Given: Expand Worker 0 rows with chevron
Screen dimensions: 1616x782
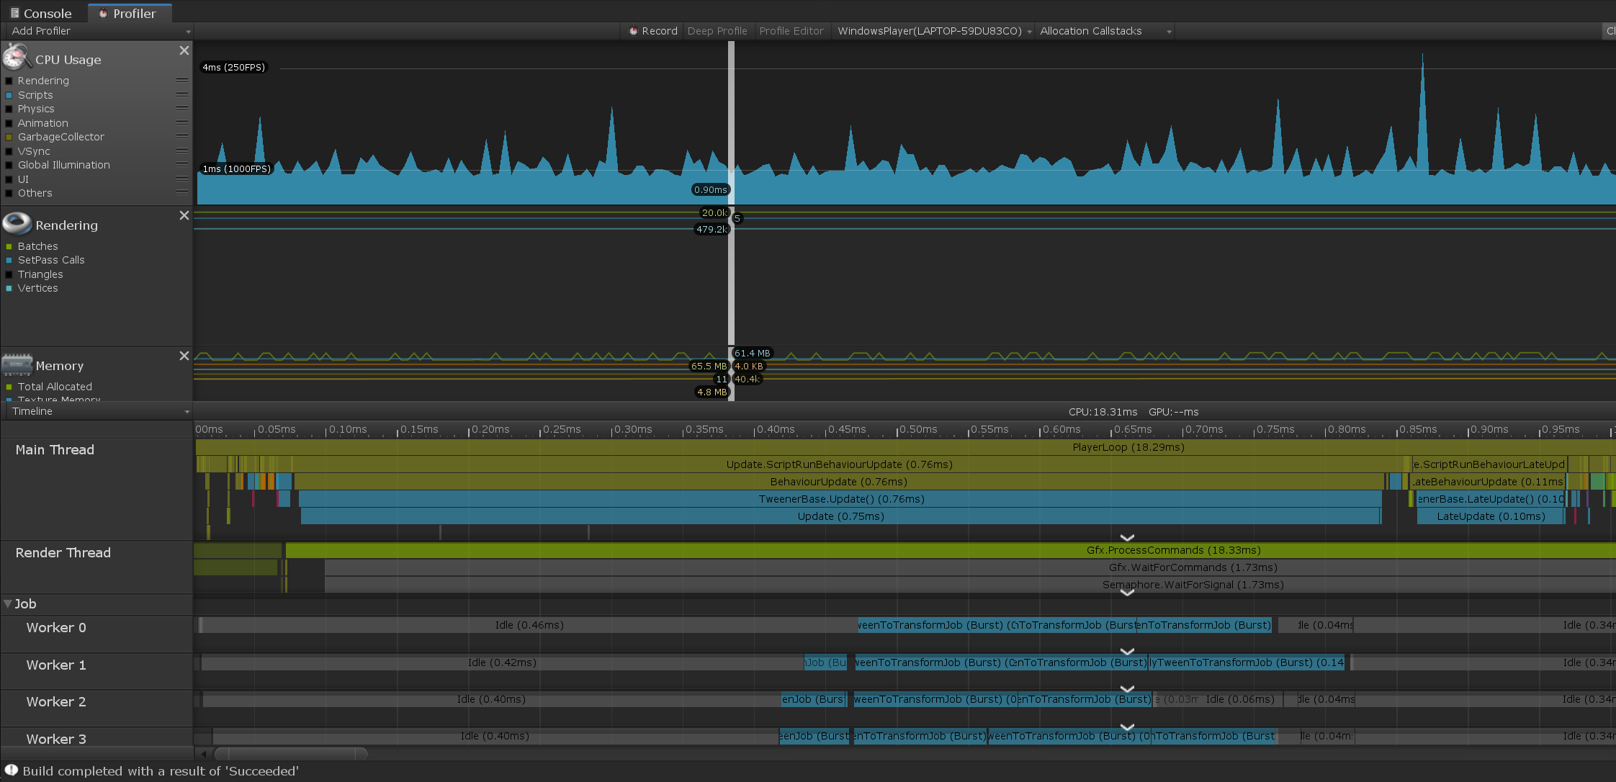Looking at the screenshot, I should 1127,651.
